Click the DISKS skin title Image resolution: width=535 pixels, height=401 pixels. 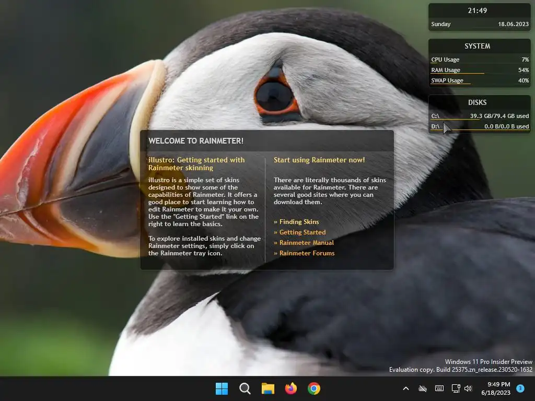pos(478,102)
